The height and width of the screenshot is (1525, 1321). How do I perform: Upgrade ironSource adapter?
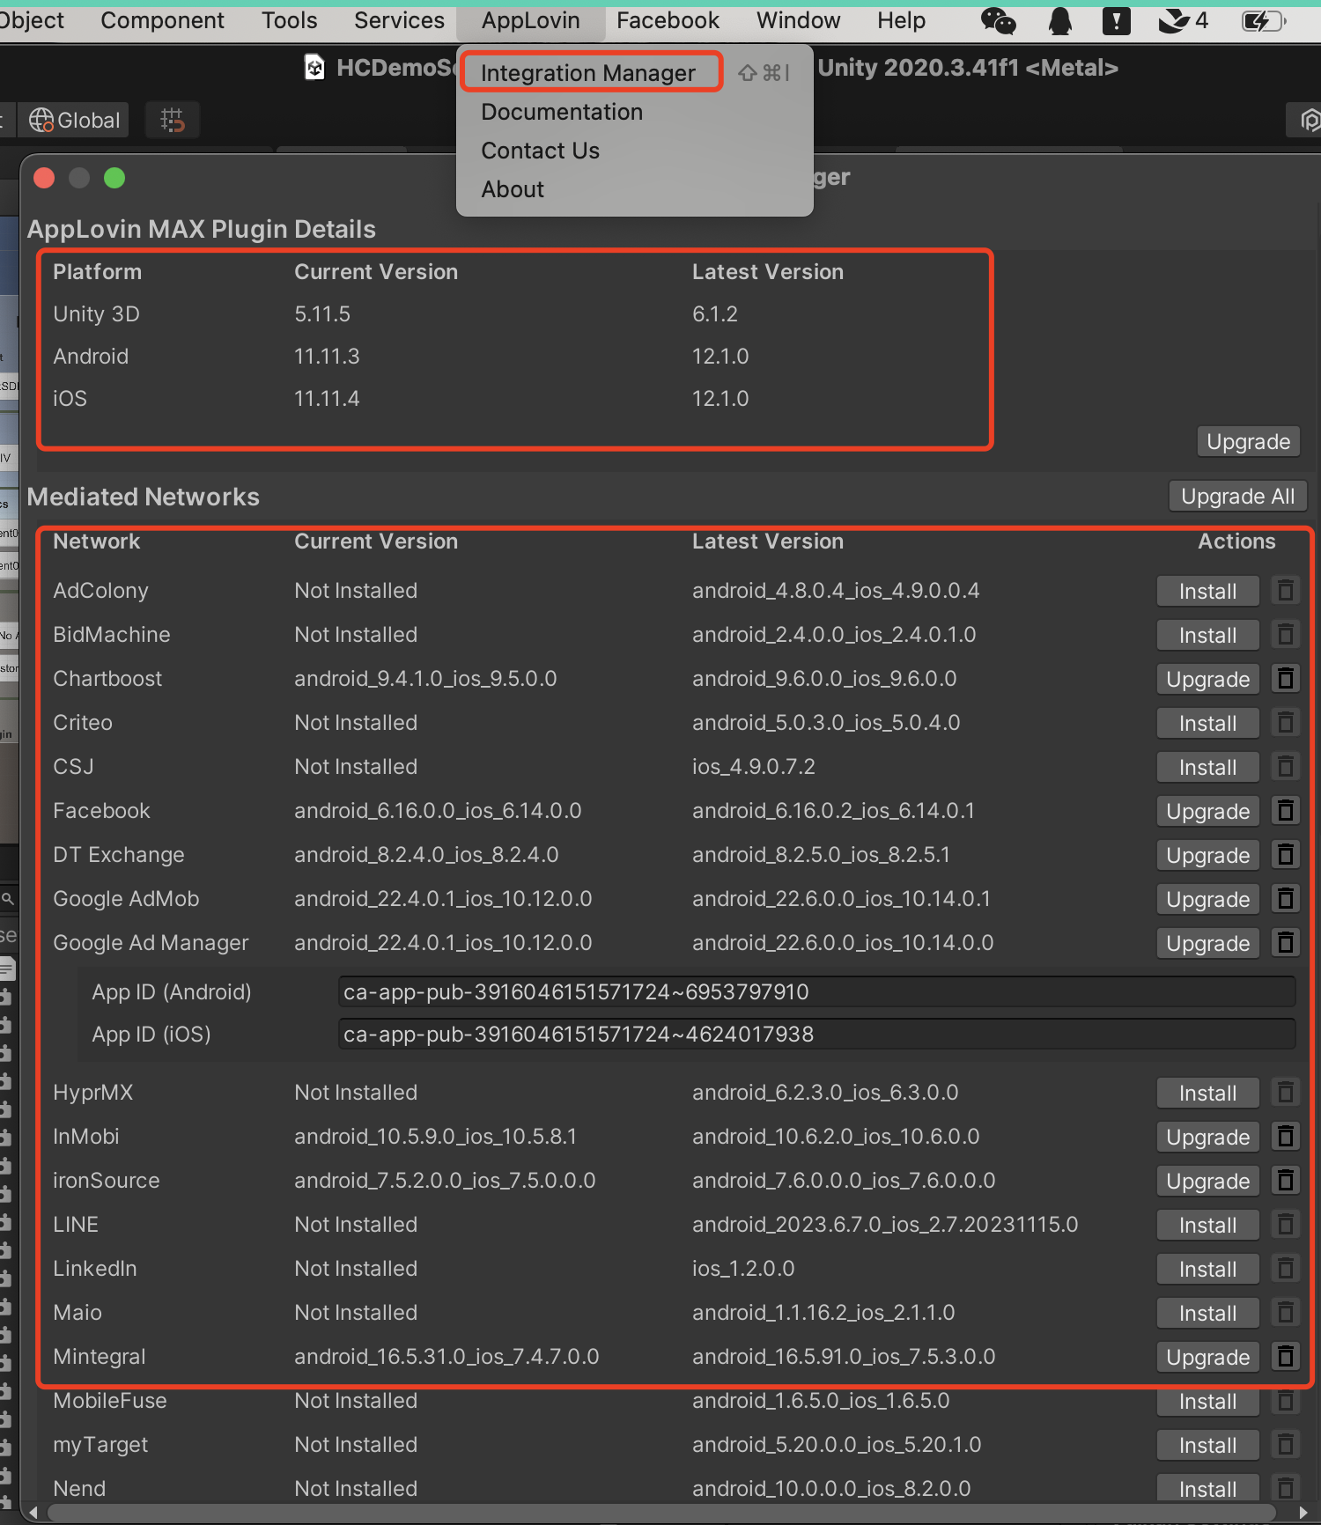[x=1207, y=1182]
